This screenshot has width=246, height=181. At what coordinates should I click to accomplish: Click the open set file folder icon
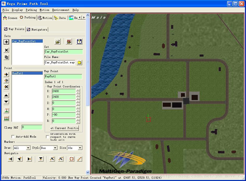pos(58,42)
